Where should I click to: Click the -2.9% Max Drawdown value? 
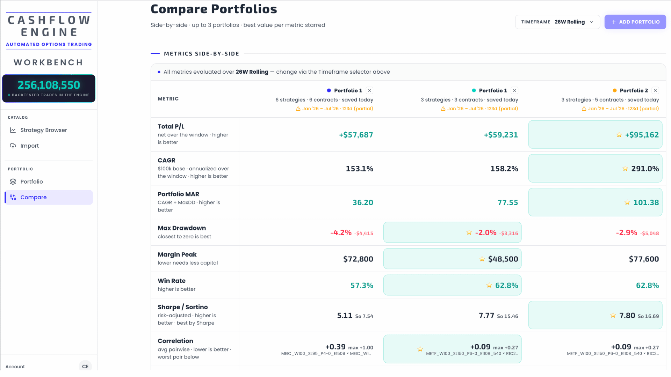[x=626, y=232]
